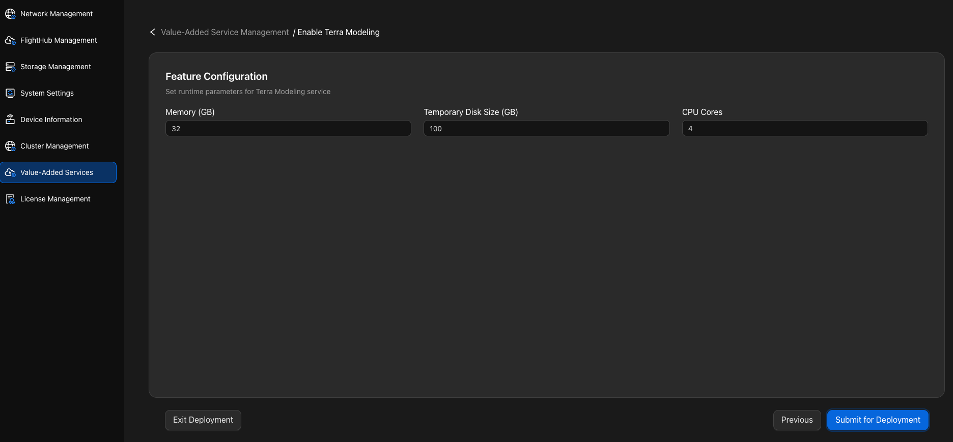Click the 'Memory (GB)' label
The width and height of the screenshot is (953, 442).
[190, 112]
